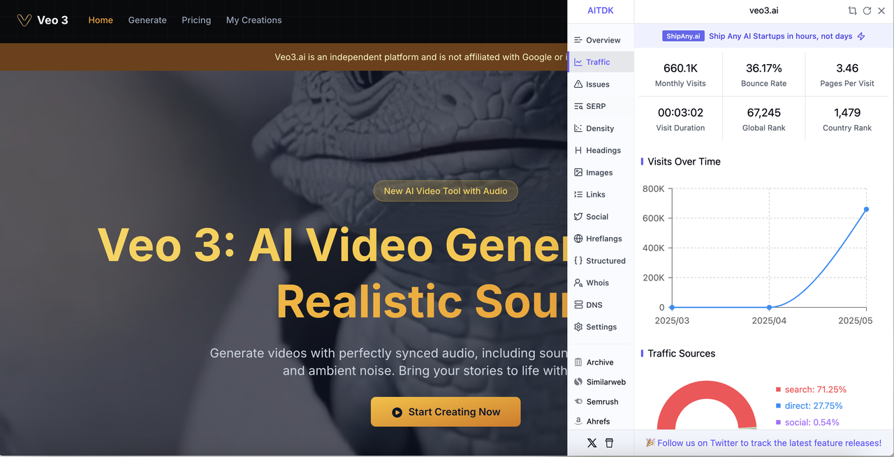Open the Whois tab

[x=592, y=283]
